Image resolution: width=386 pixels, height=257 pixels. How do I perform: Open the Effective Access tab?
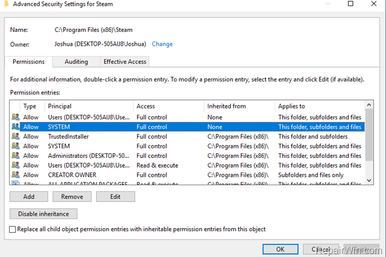point(125,62)
